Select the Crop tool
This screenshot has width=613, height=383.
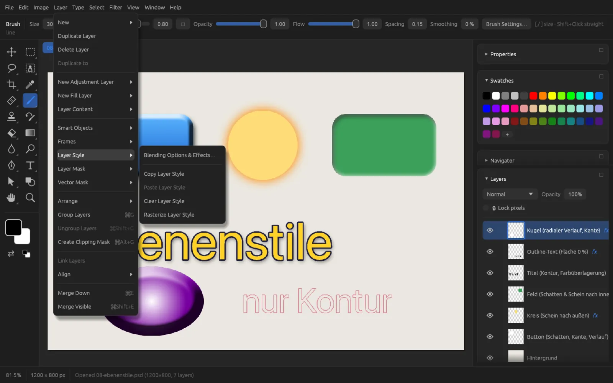point(11,84)
